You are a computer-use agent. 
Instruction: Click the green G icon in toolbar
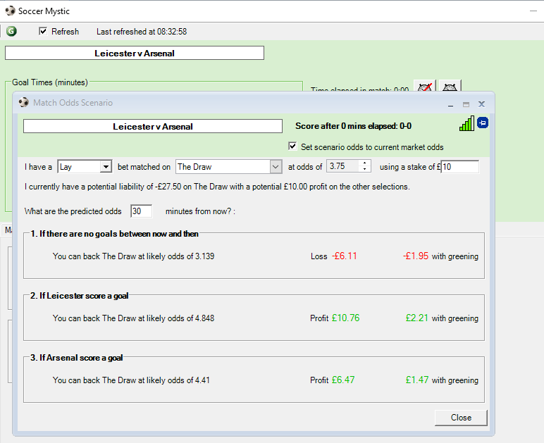11,31
